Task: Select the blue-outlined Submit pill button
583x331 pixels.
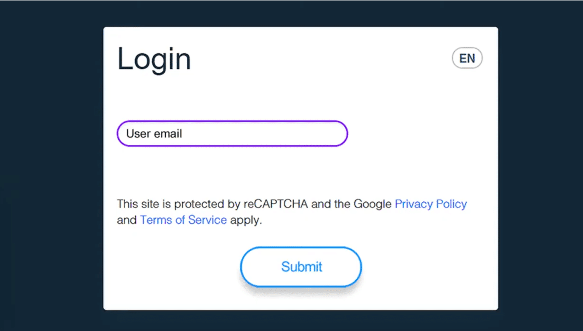Action: tap(301, 267)
